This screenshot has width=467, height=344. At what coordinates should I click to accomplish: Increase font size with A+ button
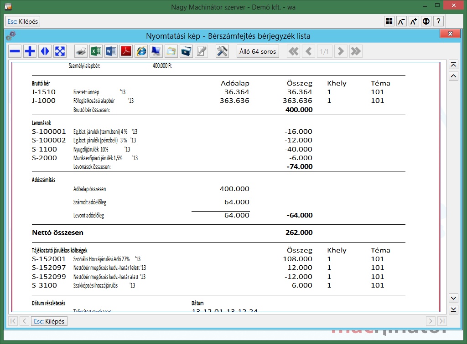point(414,21)
